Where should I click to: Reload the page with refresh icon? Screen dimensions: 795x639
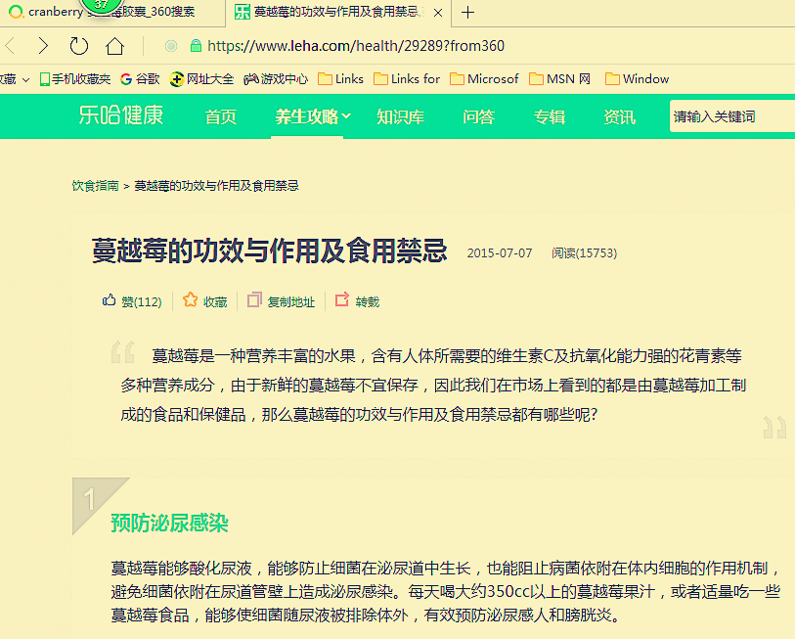[78, 46]
